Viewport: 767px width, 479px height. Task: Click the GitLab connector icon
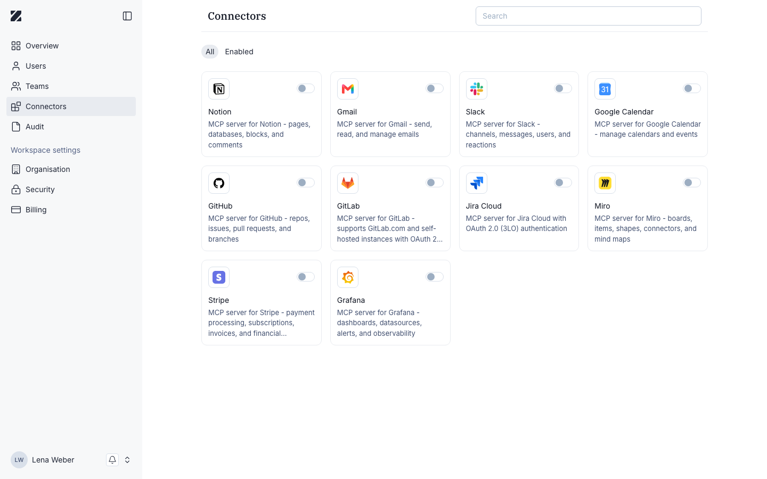pos(348,183)
